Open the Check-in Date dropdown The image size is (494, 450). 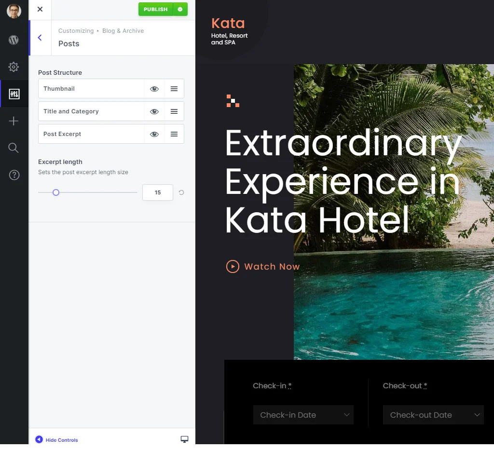[303, 415]
